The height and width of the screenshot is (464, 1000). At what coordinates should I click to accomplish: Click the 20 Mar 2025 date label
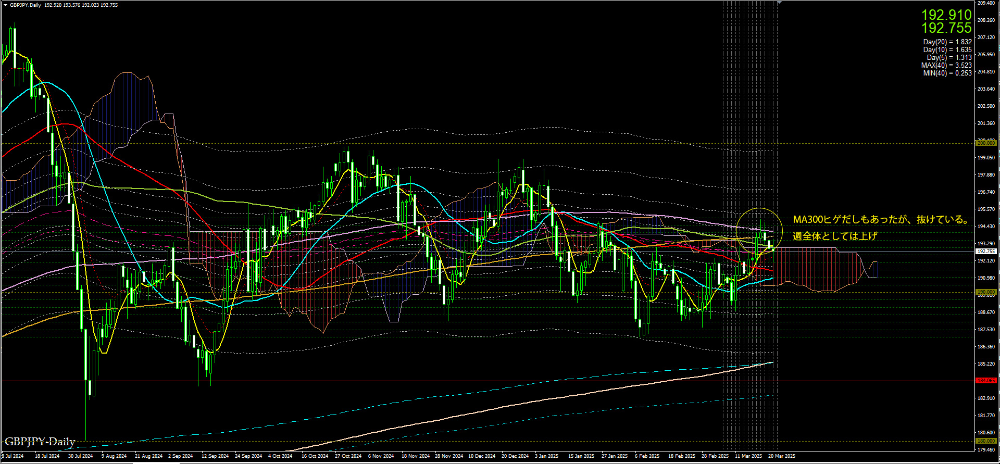(781, 456)
